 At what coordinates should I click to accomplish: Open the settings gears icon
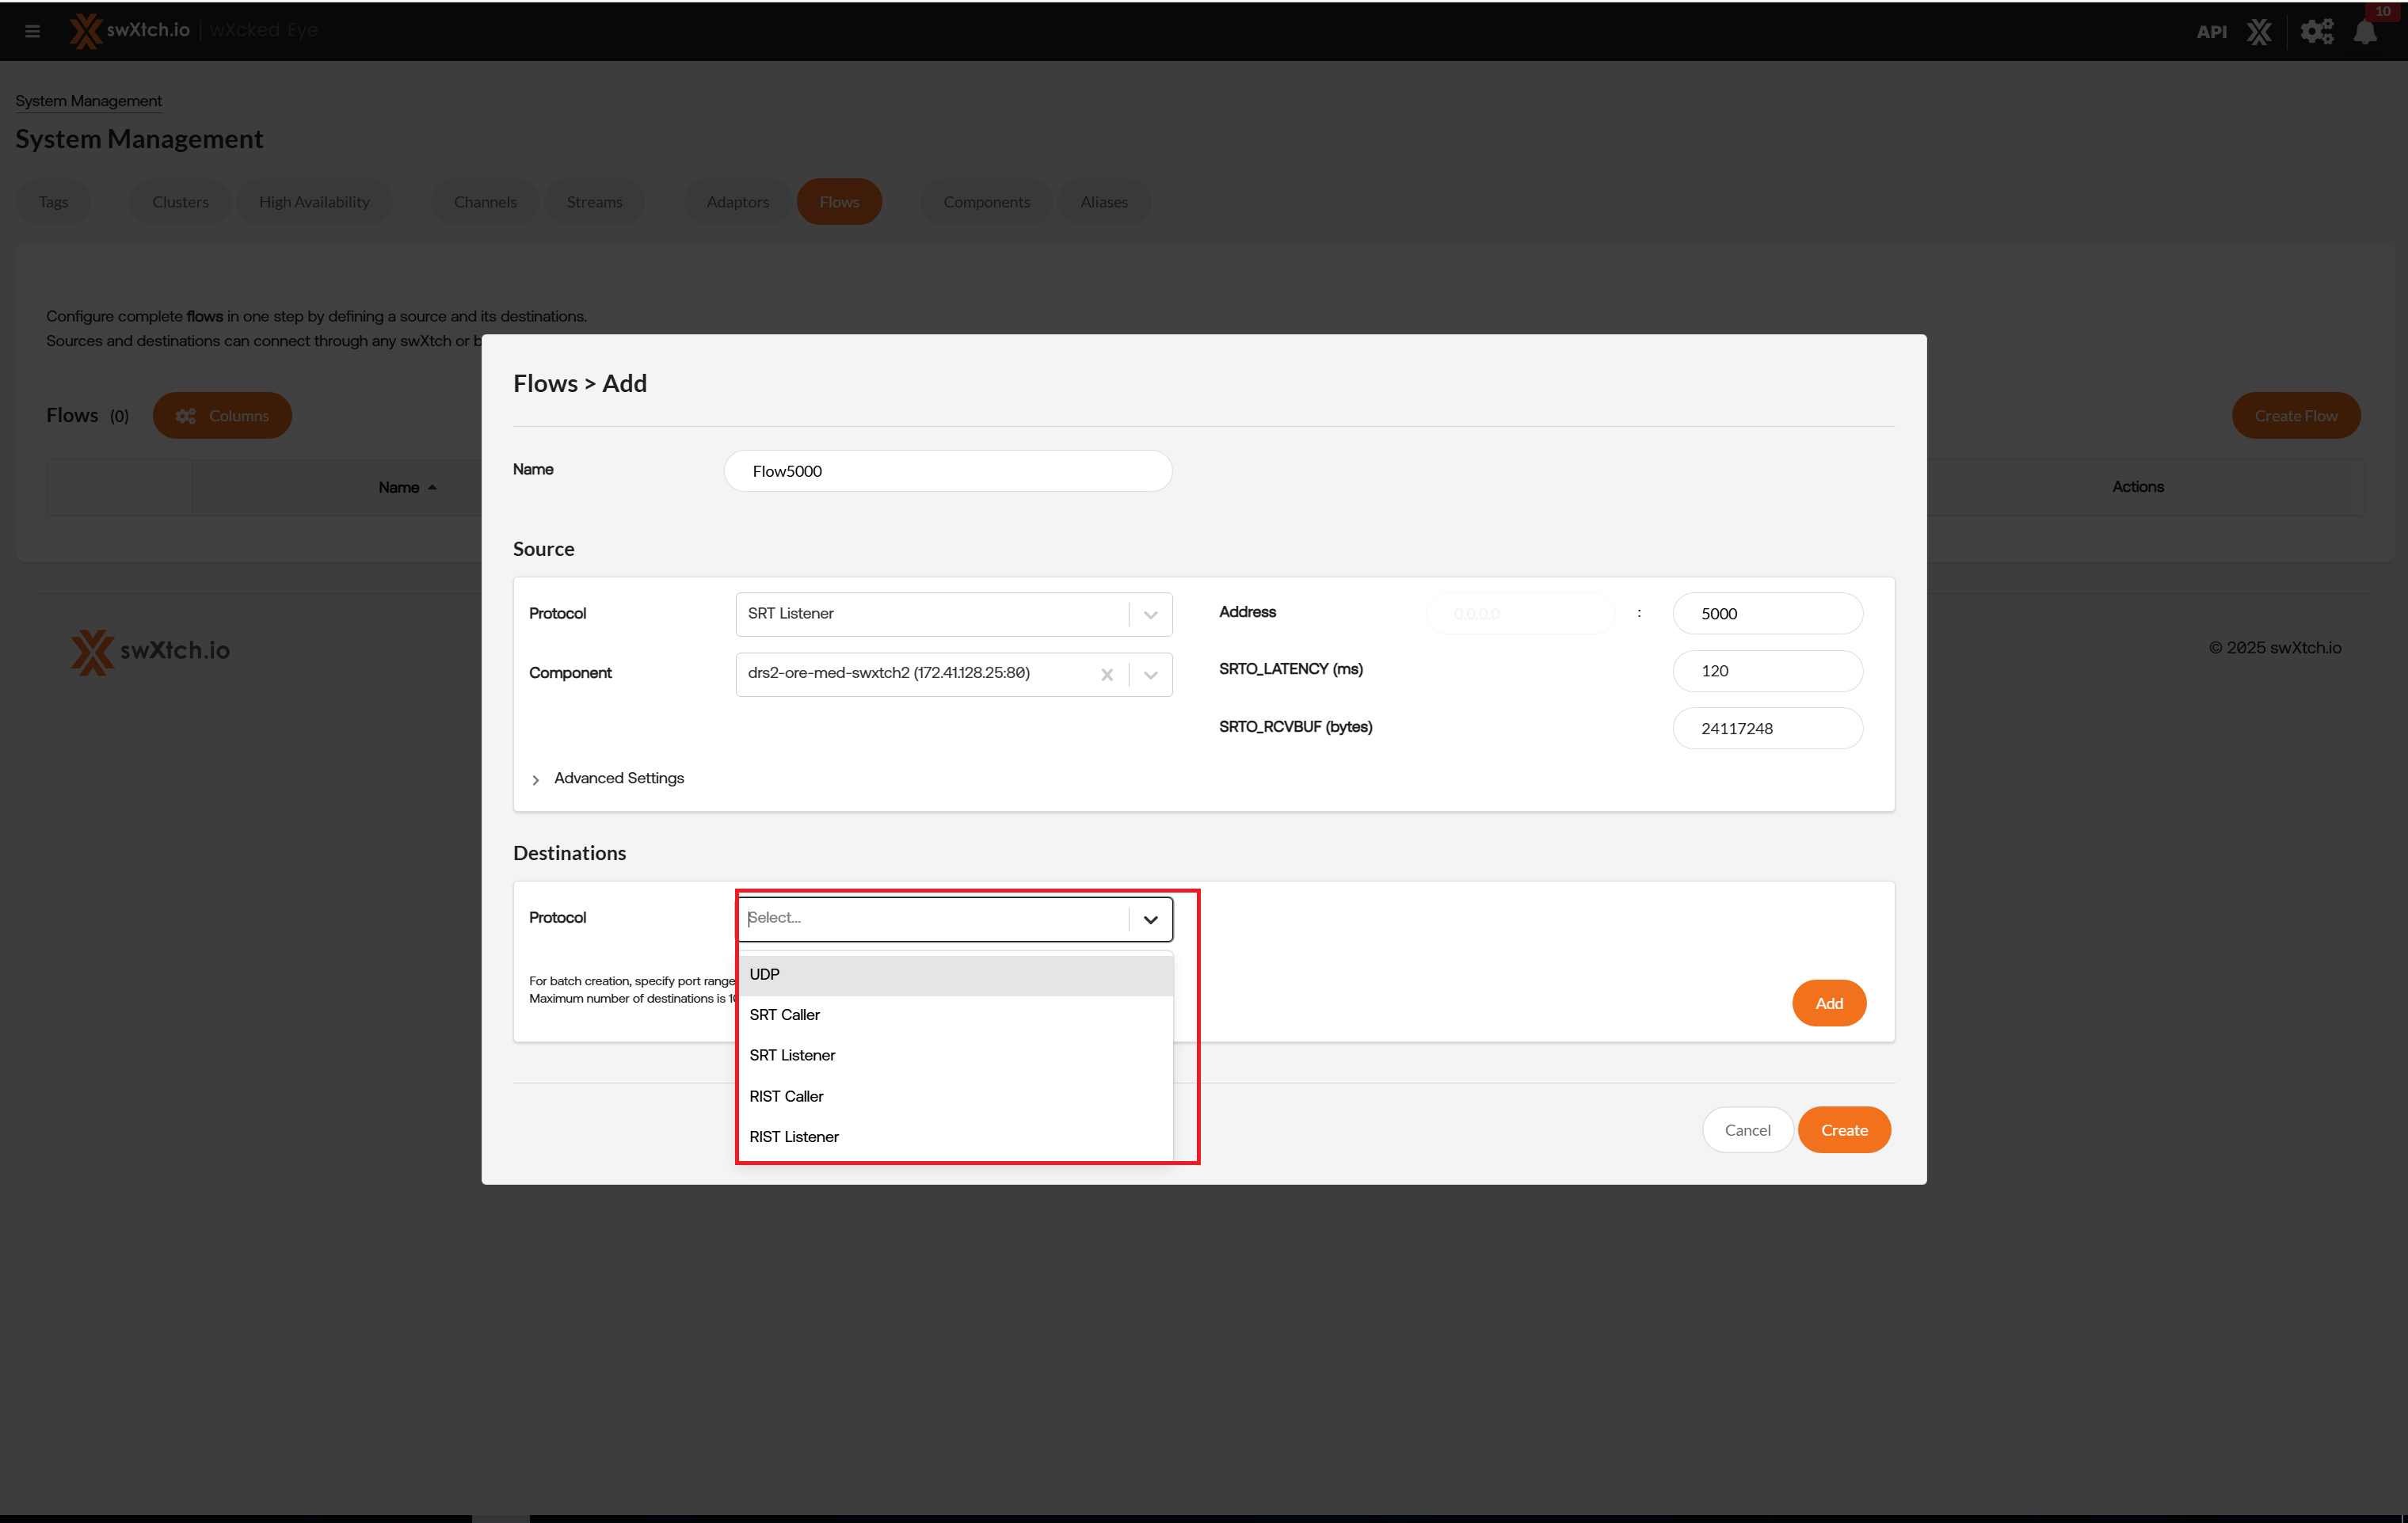pyautogui.click(x=2316, y=32)
